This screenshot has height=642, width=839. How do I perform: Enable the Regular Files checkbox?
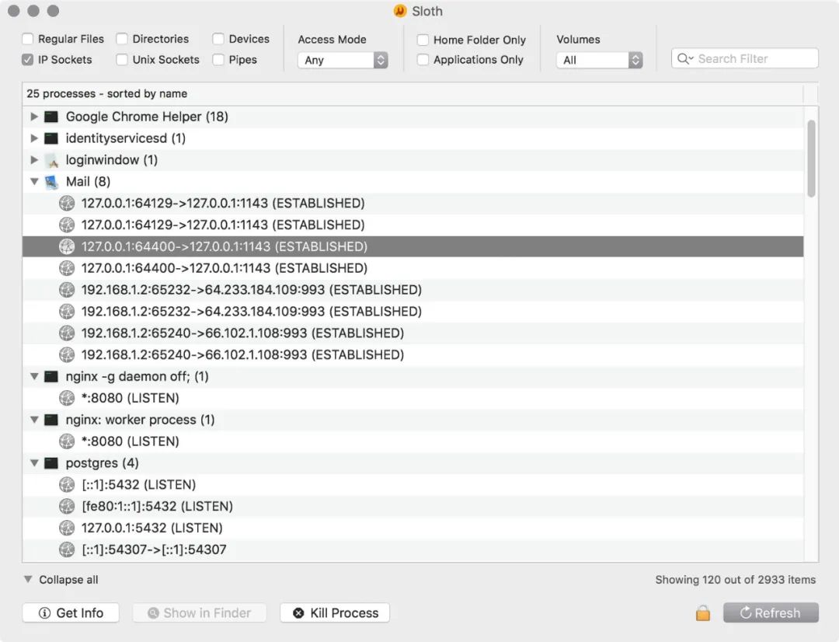click(28, 39)
